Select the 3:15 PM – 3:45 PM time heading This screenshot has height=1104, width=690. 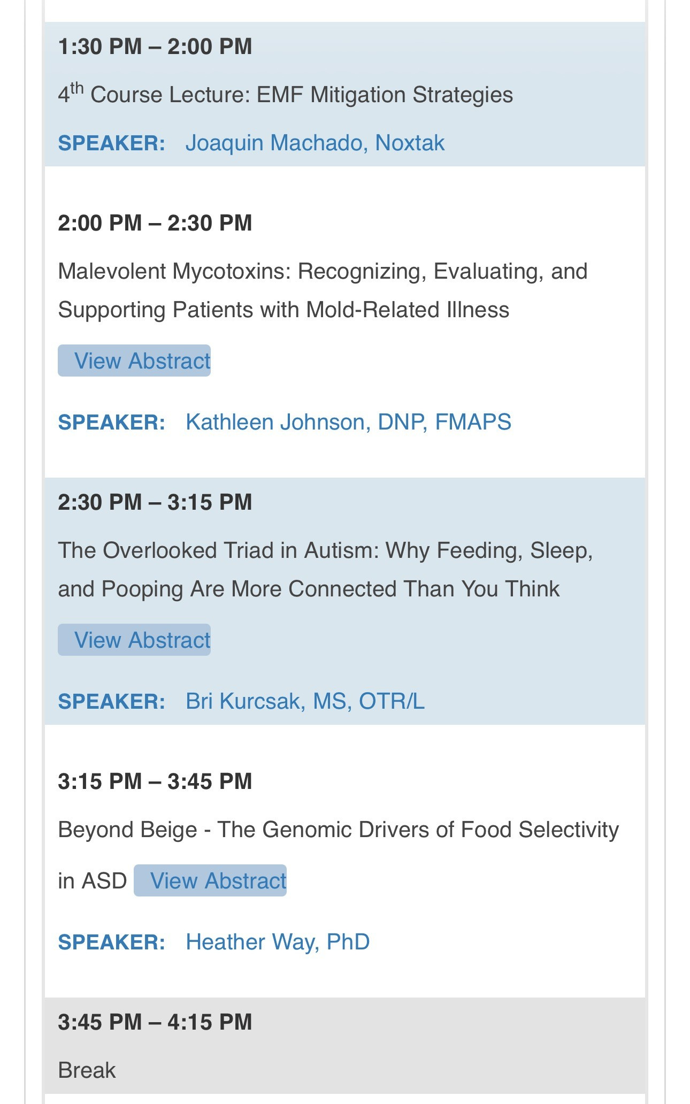coord(155,781)
